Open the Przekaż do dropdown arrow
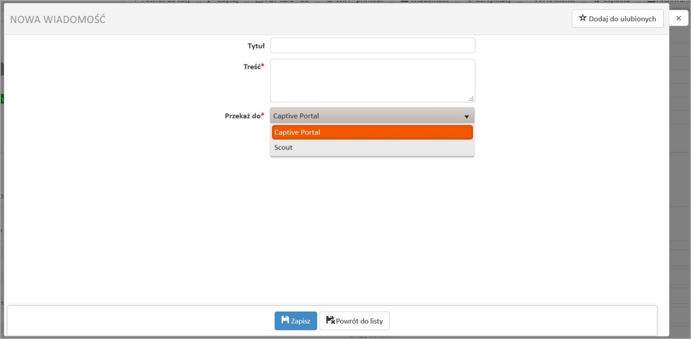Screen dimensions: 691x339 pos(466,116)
